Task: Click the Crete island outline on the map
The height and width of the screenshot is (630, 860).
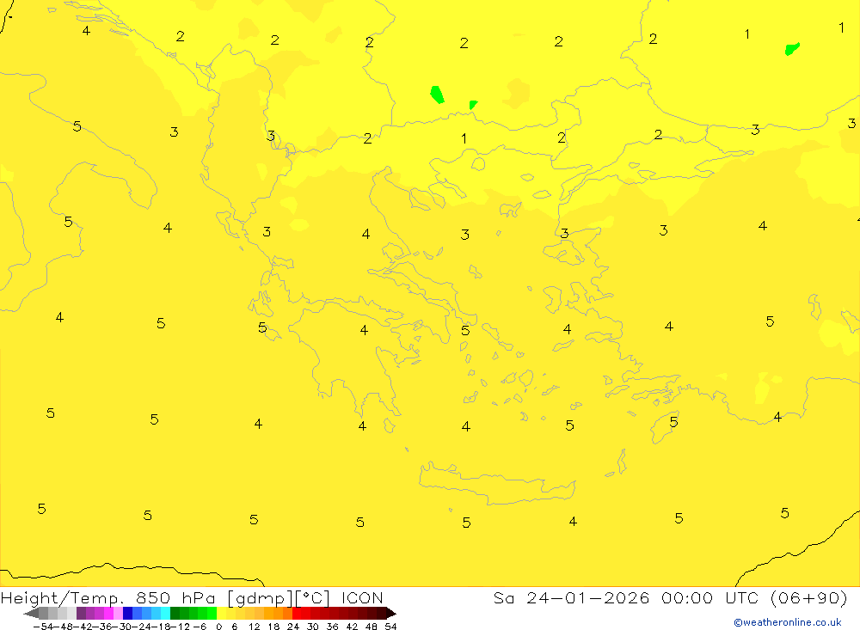Action: [497, 484]
